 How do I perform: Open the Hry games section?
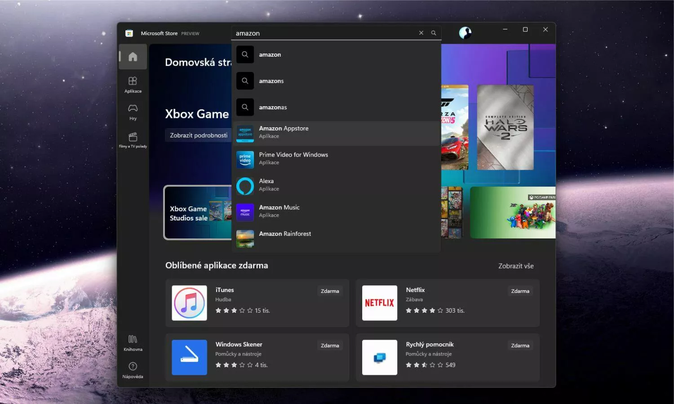[133, 112]
